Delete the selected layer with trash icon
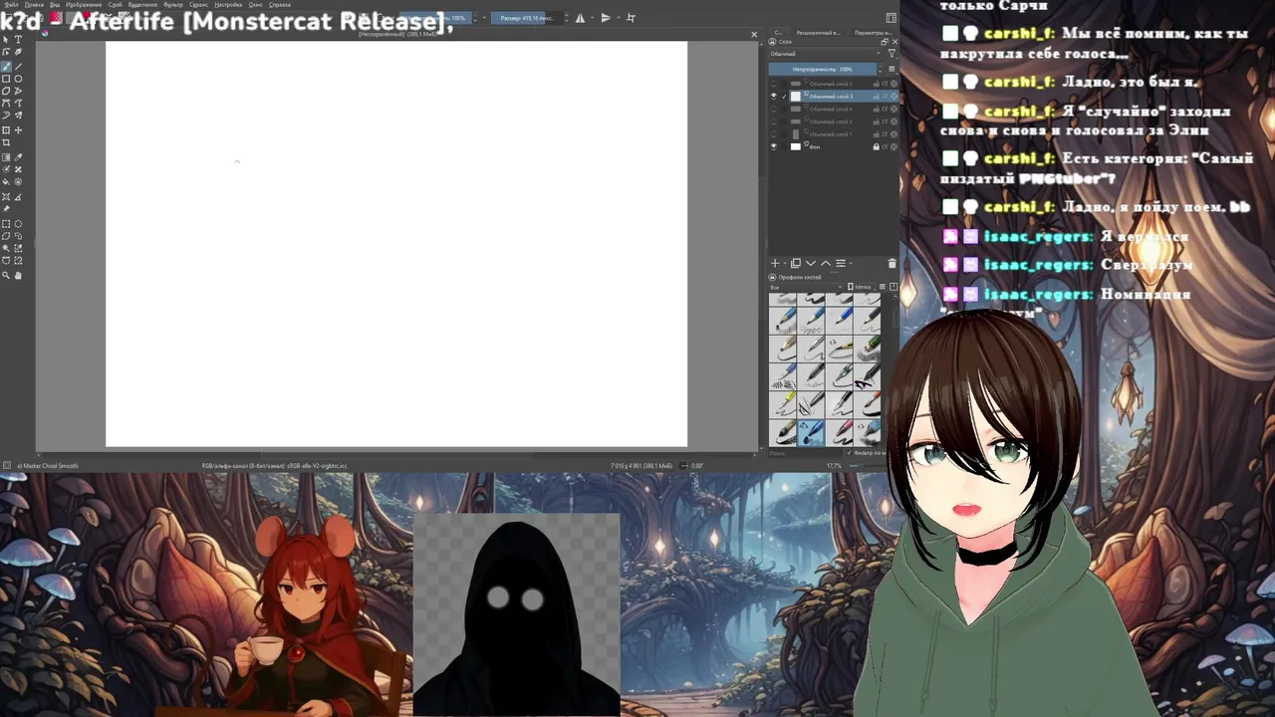1275x717 pixels. pos(892,263)
